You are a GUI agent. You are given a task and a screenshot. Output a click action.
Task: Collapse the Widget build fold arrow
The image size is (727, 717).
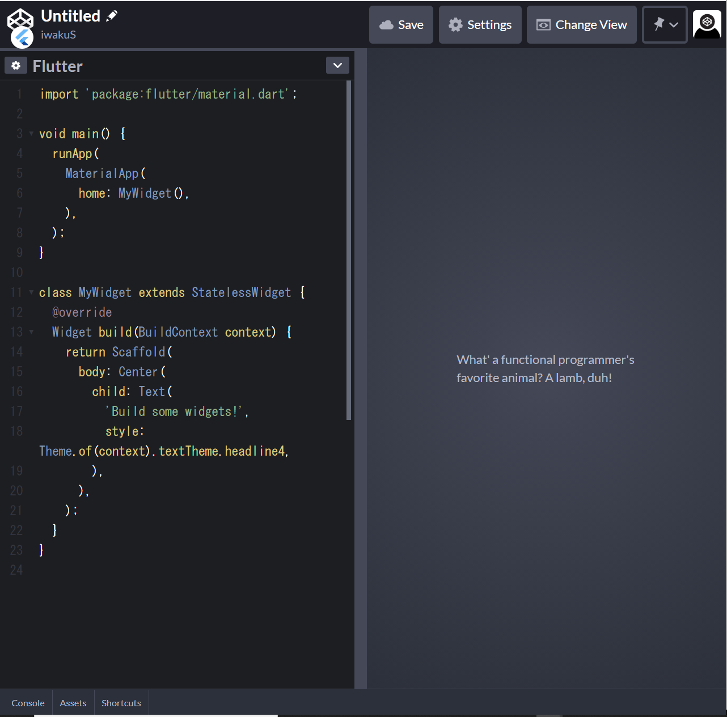click(x=31, y=332)
